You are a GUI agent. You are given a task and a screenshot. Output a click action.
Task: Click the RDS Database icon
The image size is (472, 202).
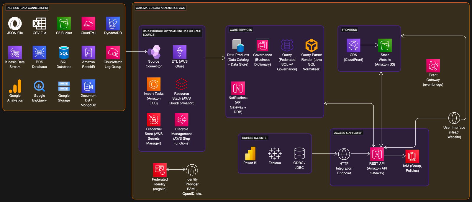39,53
